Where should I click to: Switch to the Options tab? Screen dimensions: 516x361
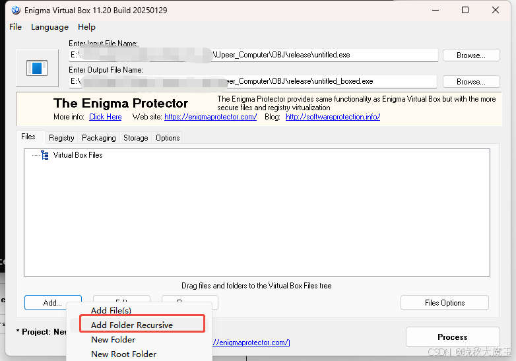point(168,138)
